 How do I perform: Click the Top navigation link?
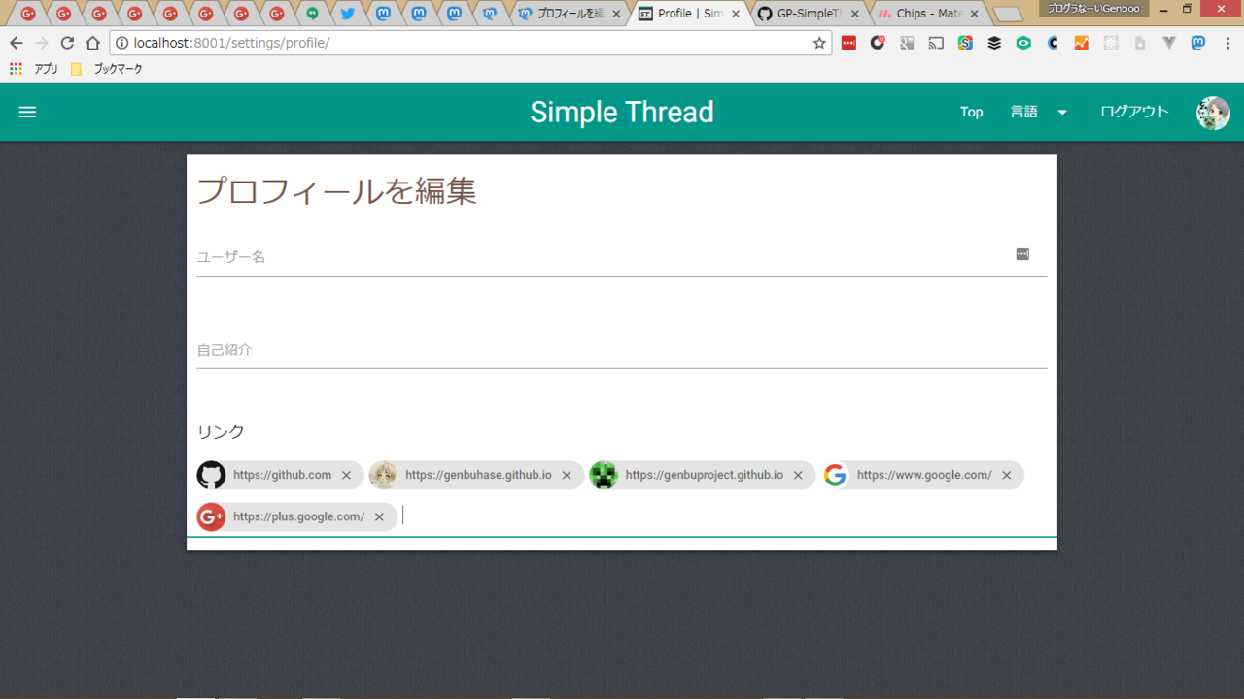(x=971, y=112)
